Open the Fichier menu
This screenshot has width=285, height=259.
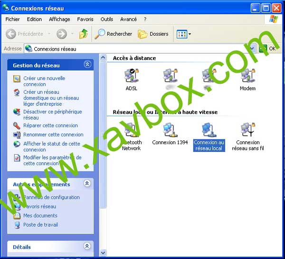point(12,19)
